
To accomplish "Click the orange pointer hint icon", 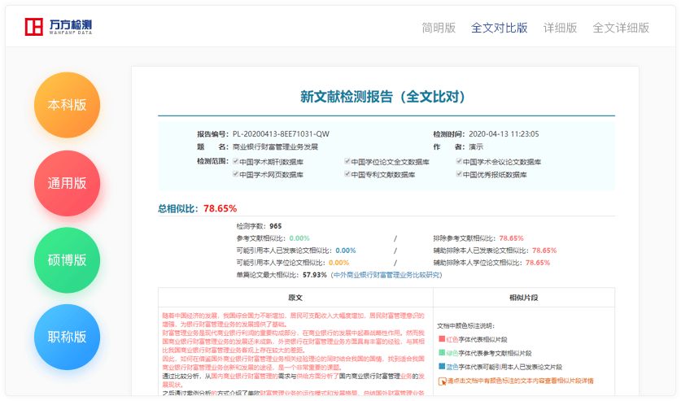I will (442, 380).
